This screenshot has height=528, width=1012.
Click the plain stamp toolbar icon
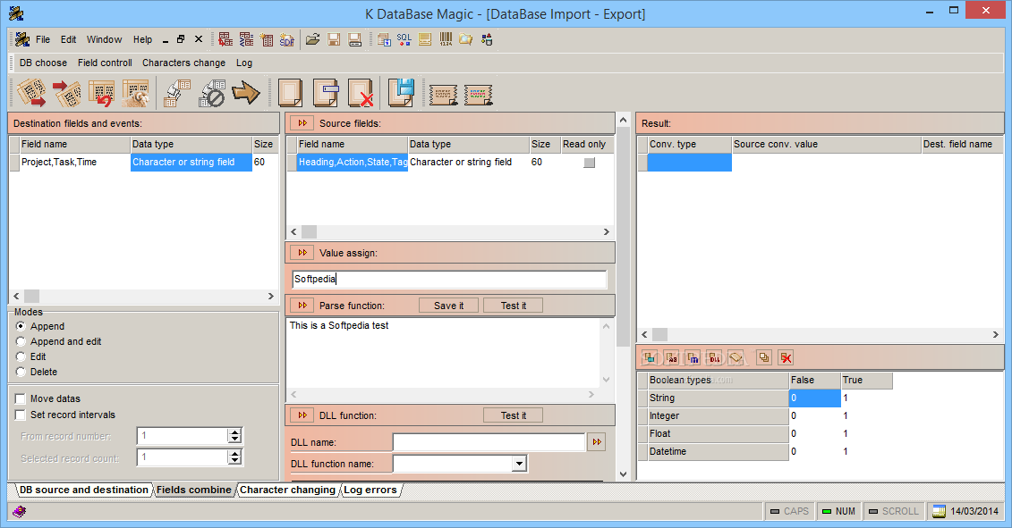(x=444, y=95)
